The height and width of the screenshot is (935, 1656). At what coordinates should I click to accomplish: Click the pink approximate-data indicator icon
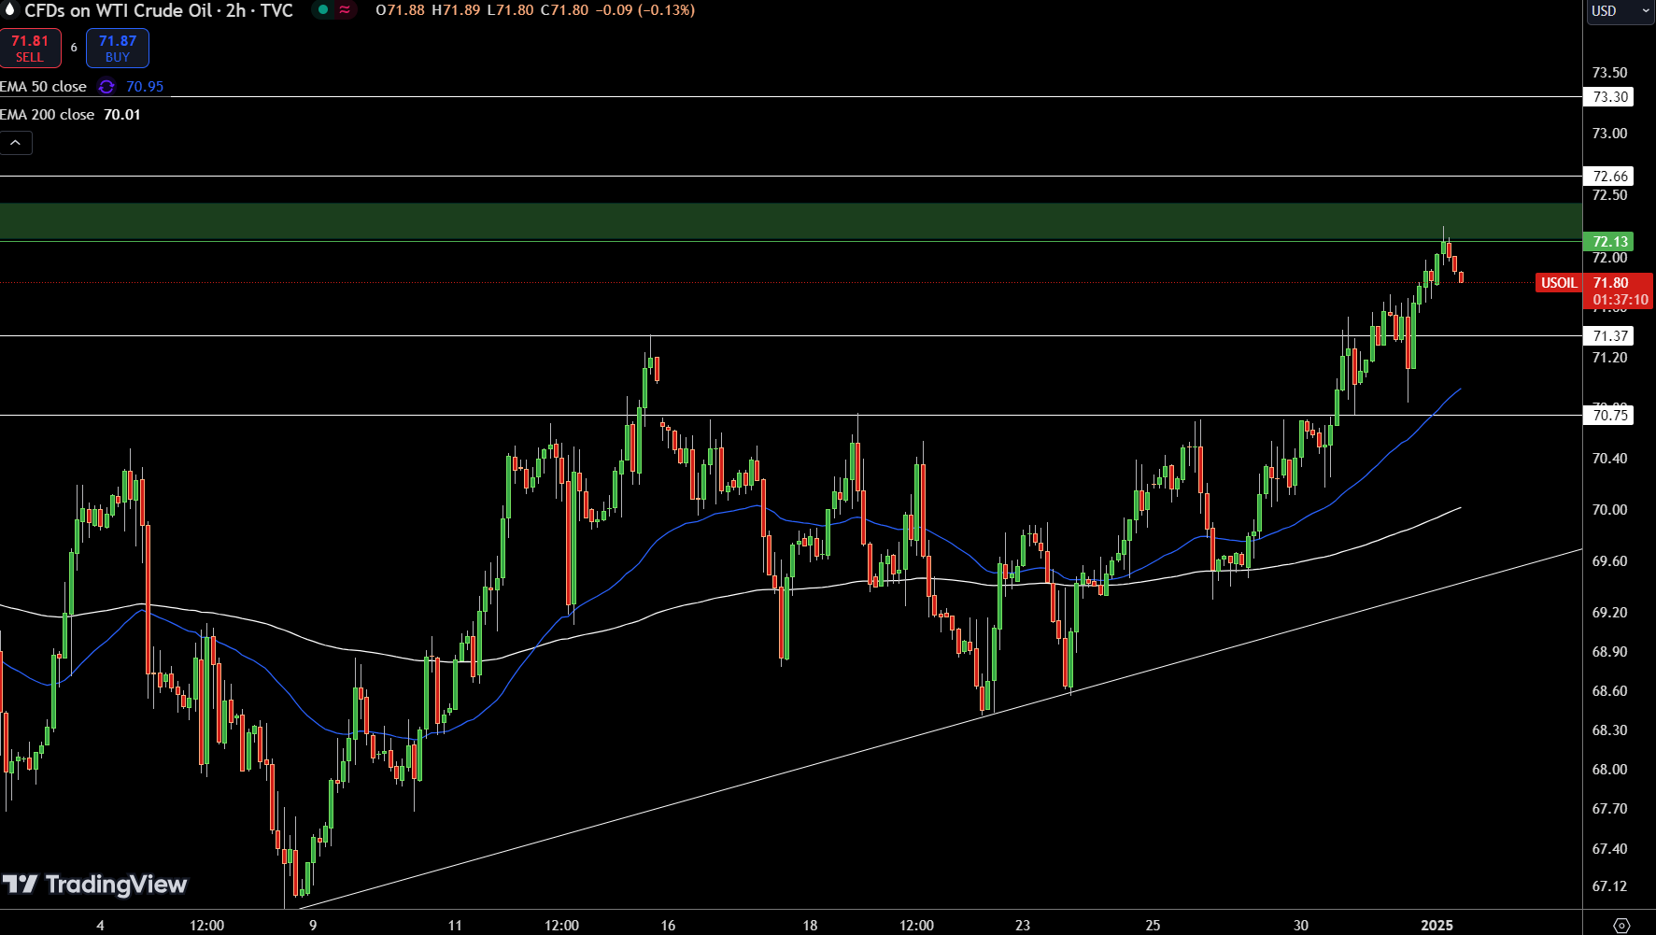345,10
